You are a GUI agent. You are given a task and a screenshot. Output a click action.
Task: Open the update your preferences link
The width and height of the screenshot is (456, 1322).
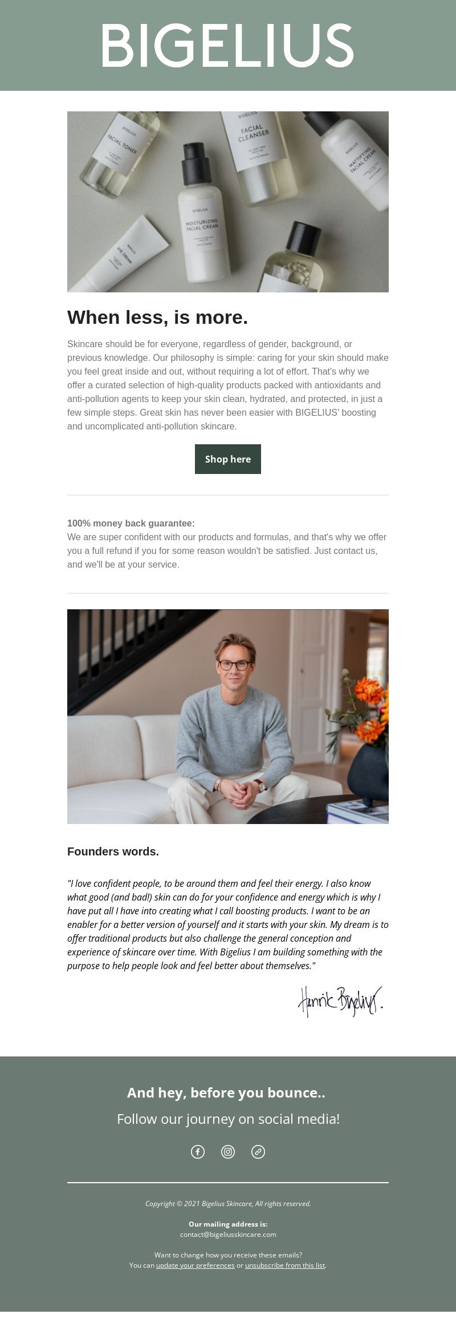[196, 1265]
